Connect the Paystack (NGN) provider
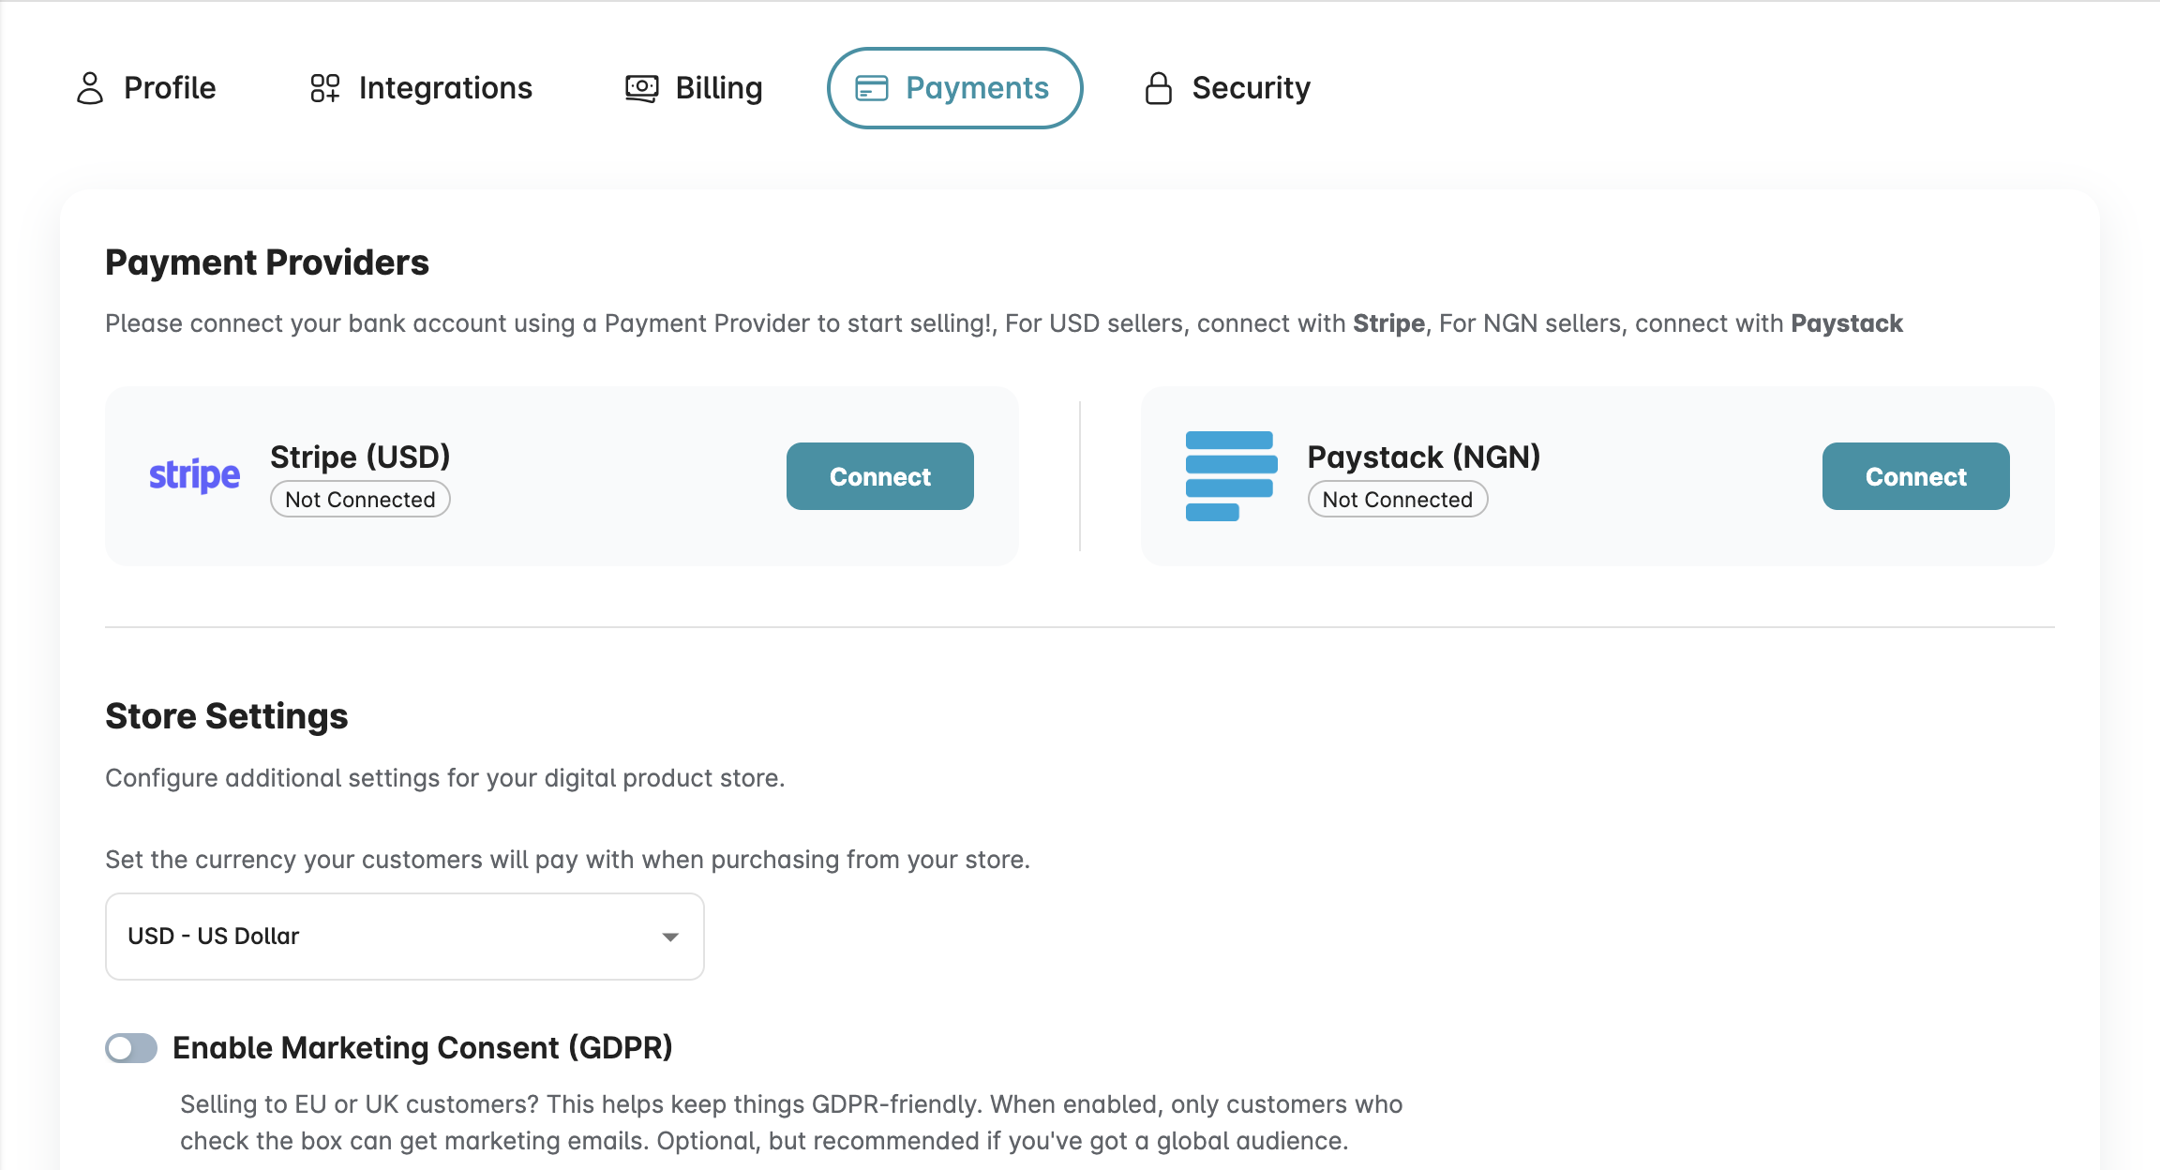Screen dimensions: 2160x1170 pos(1915,476)
